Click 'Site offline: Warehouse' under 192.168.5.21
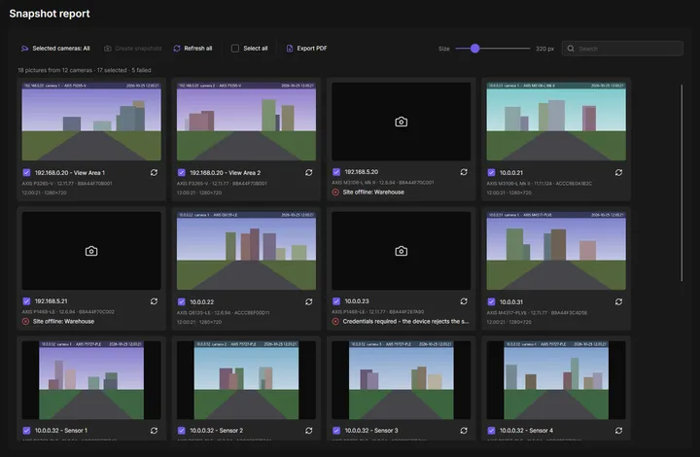Viewport: 700px width, 457px height. [63, 321]
